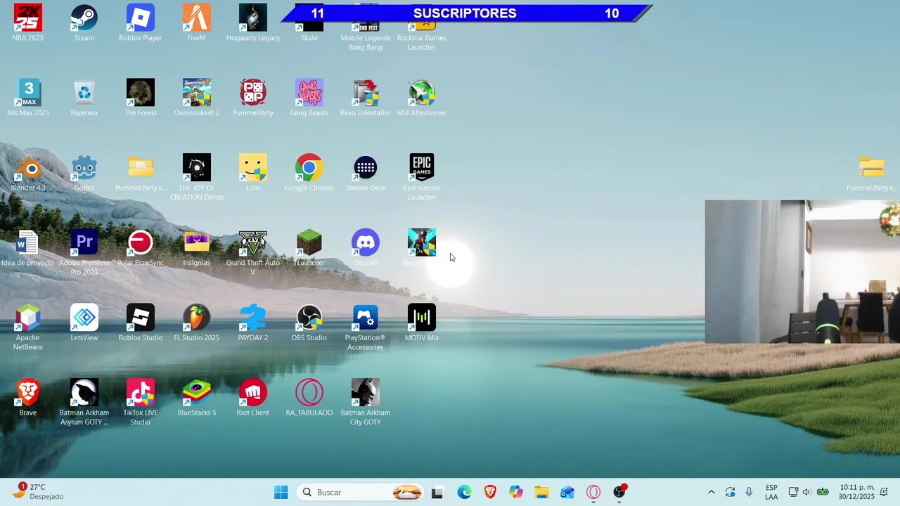Select the PlayStation Accessories icon
The image size is (900, 506).
pos(366,318)
